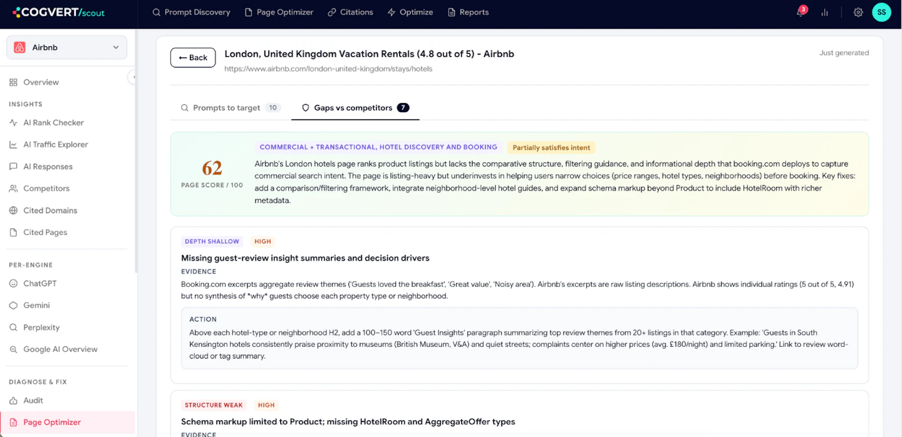Viewport: 902px width, 437px height.
Task: Click the Optimize lightning bolt icon
Action: [391, 12]
